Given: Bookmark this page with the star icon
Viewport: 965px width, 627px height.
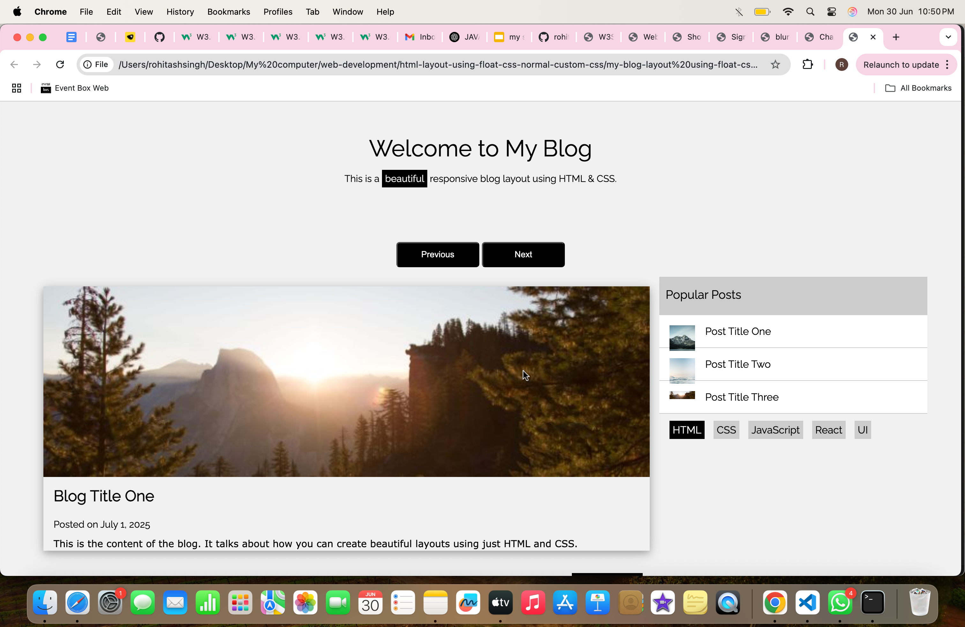Looking at the screenshot, I should [775, 64].
